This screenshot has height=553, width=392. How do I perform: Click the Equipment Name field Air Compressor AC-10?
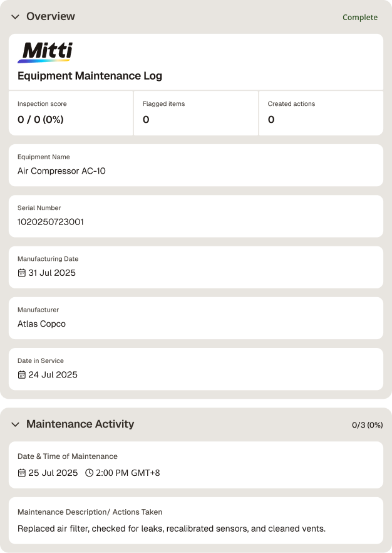coord(196,166)
